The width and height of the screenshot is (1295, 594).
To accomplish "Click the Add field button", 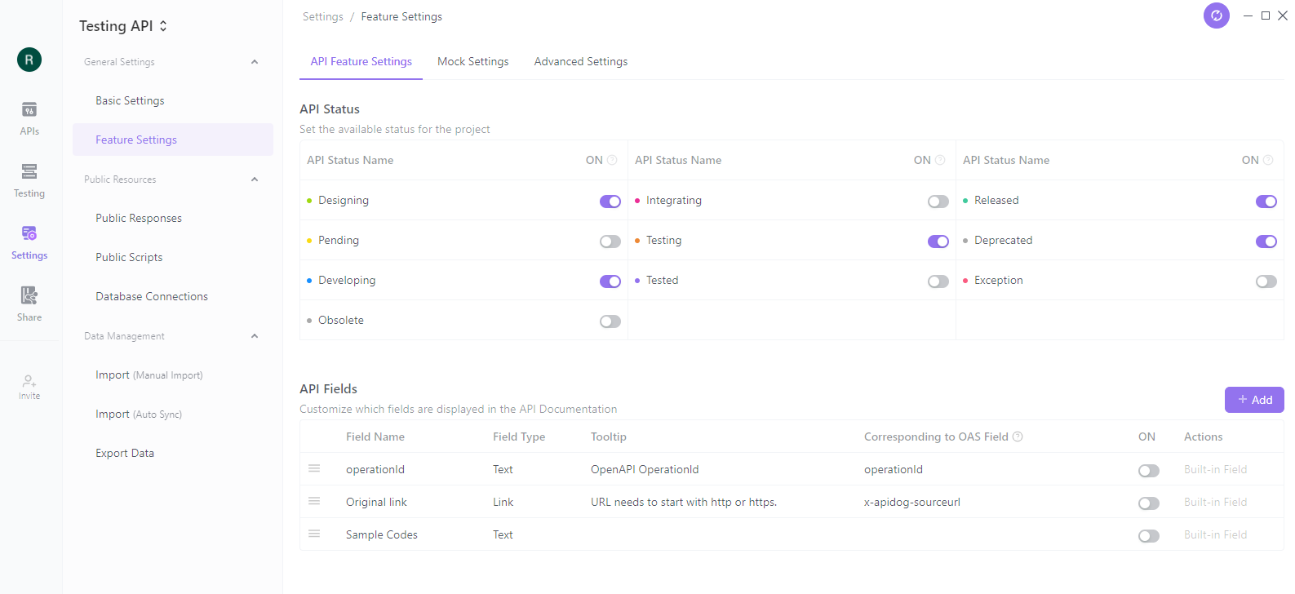I will [x=1254, y=400].
